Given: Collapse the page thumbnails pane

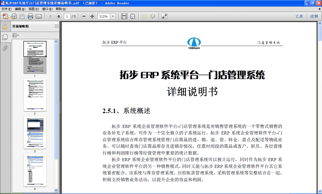Looking at the screenshot, I should pyautogui.click(x=57, y=26).
